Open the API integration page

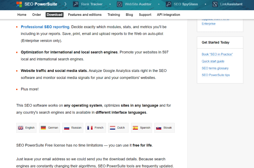(x=169, y=15)
